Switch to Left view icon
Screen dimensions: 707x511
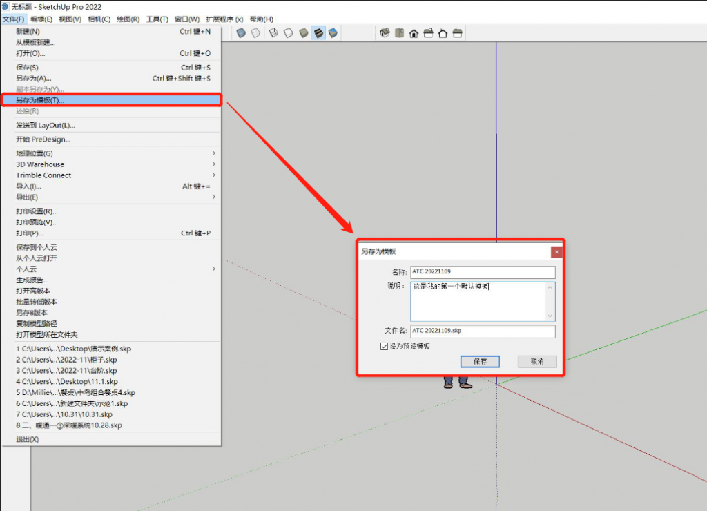[457, 33]
